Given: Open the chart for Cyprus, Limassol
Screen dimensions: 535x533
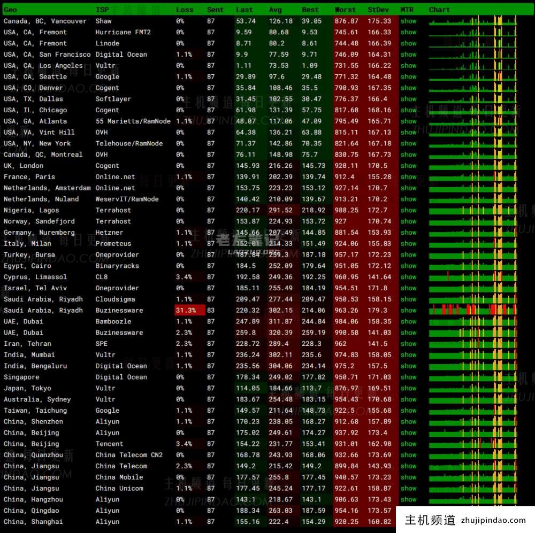Looking at the screenshot, I should pyautogui.click(x=473, y=277).
